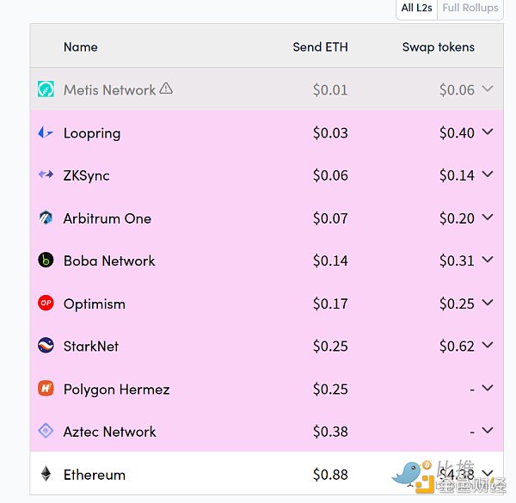Click the Metis Network warning triangle icon
The image size is (516, 503).
click(x=166, y=89)
